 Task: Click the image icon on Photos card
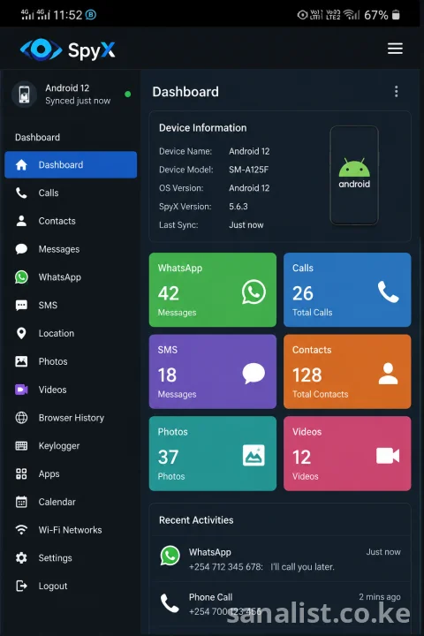tap(254, 455)
